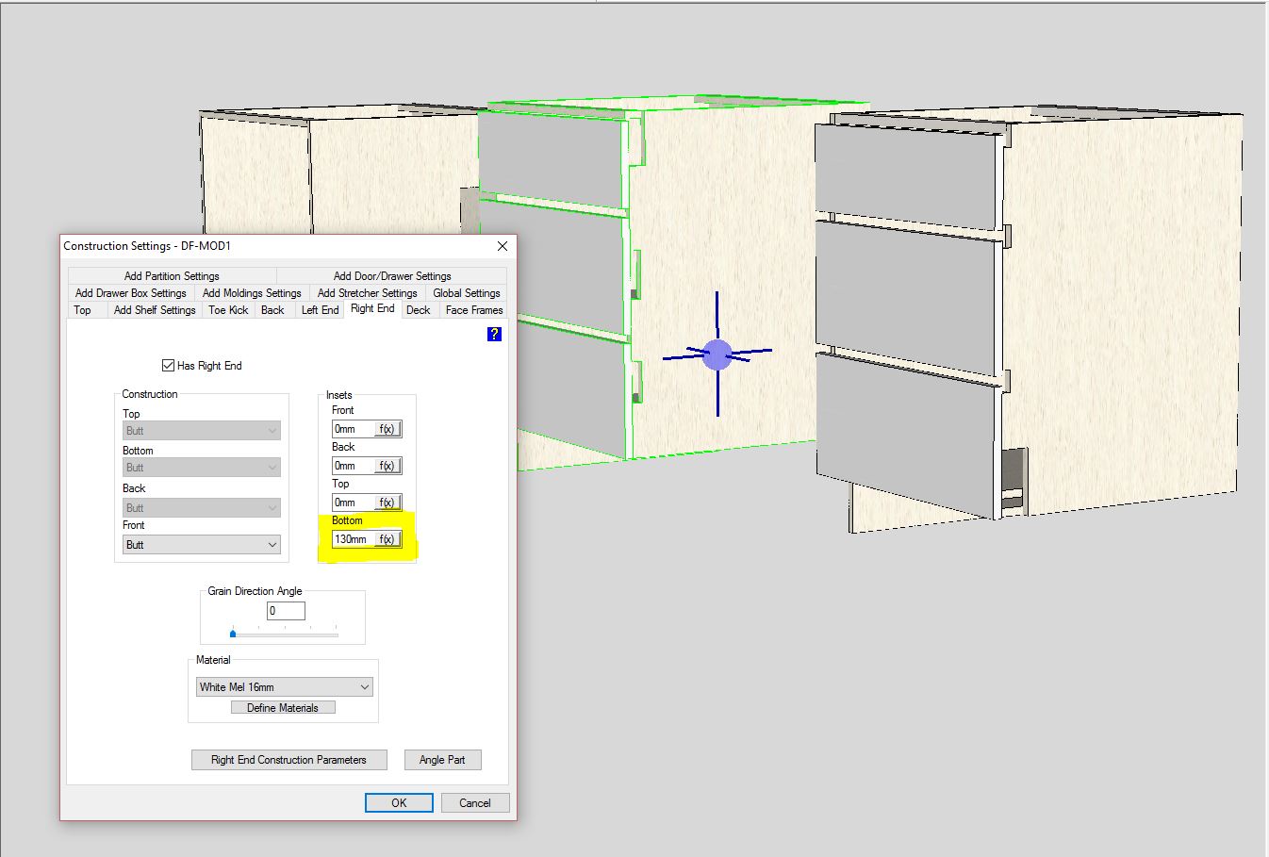
Task: Select the Global Settings tab
Action: (466, 293)
